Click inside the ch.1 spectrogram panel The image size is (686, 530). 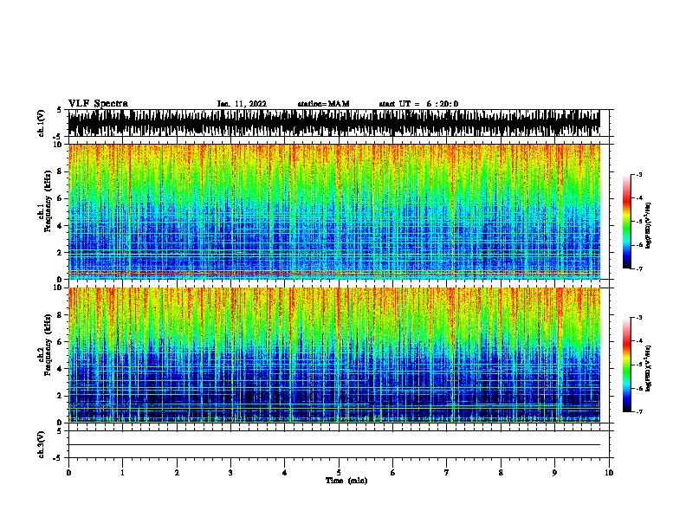(334, 211)
